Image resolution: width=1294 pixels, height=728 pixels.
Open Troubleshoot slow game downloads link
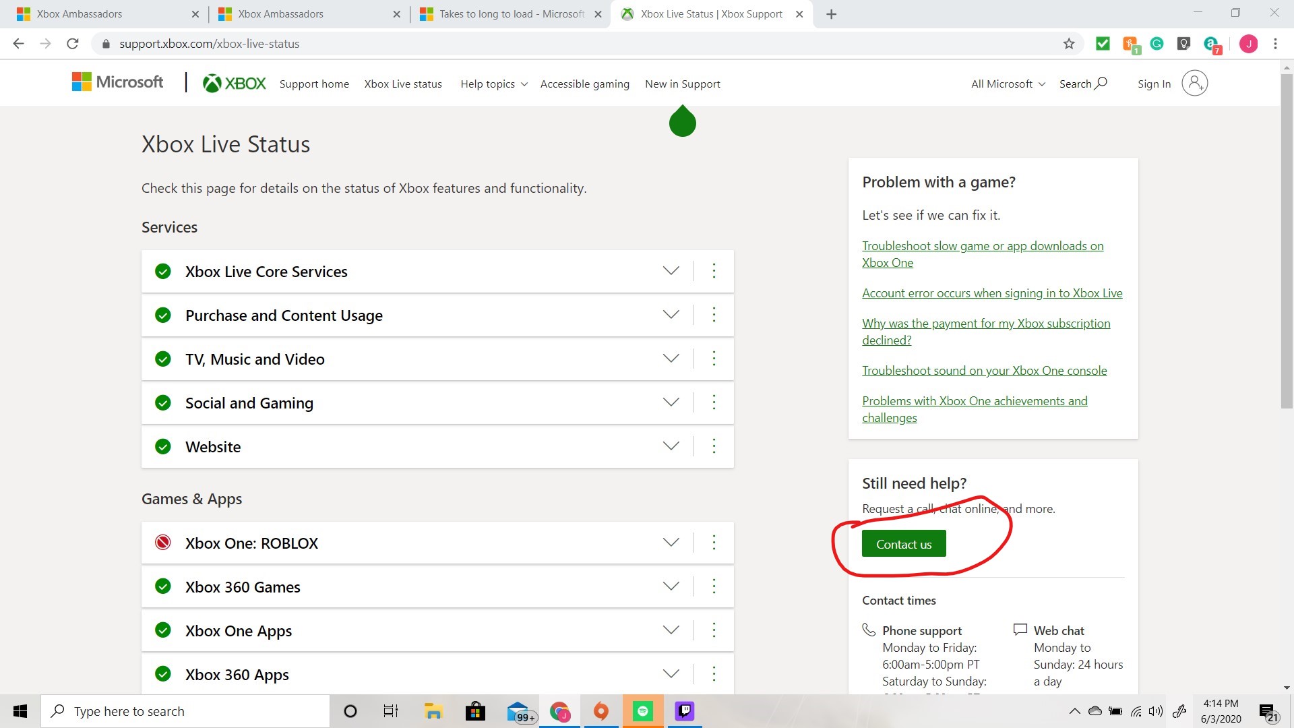coord(983,254)
